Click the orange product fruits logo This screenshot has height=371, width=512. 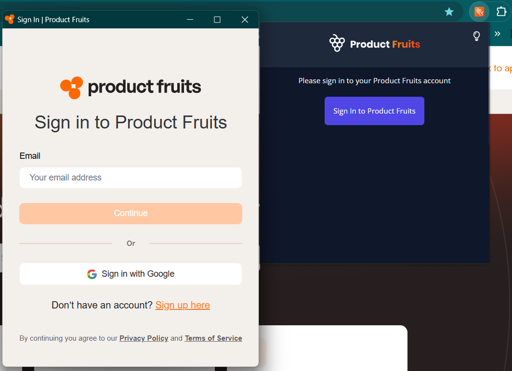click(71, 88)
